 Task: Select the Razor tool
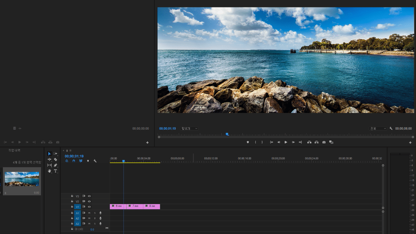56,160
